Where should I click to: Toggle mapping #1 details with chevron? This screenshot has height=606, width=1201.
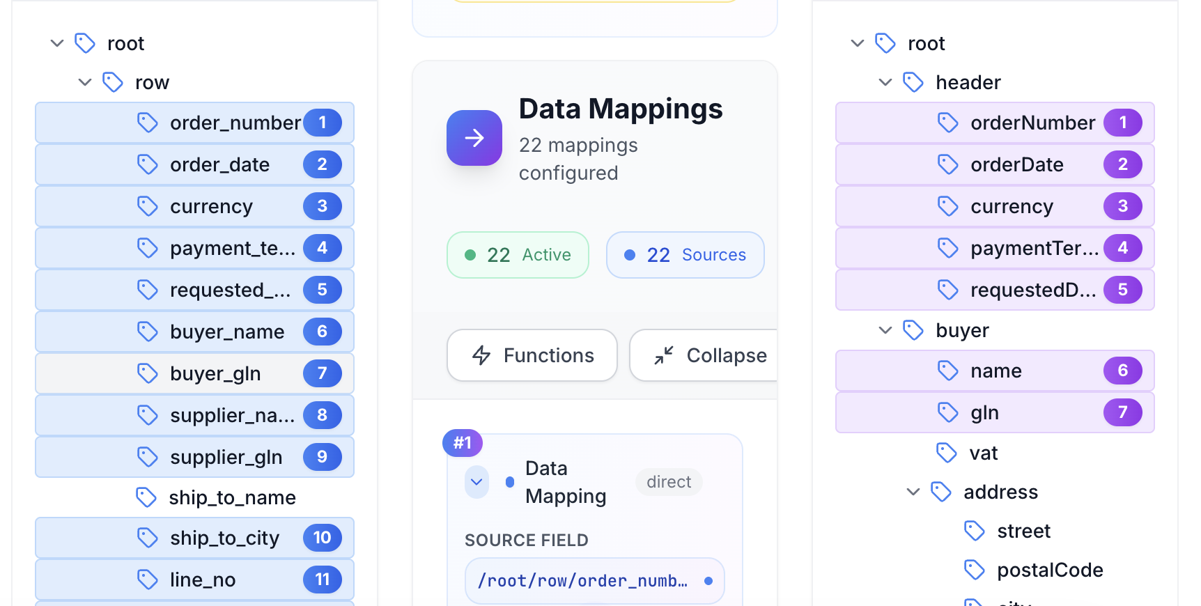[x=476, y=482]
